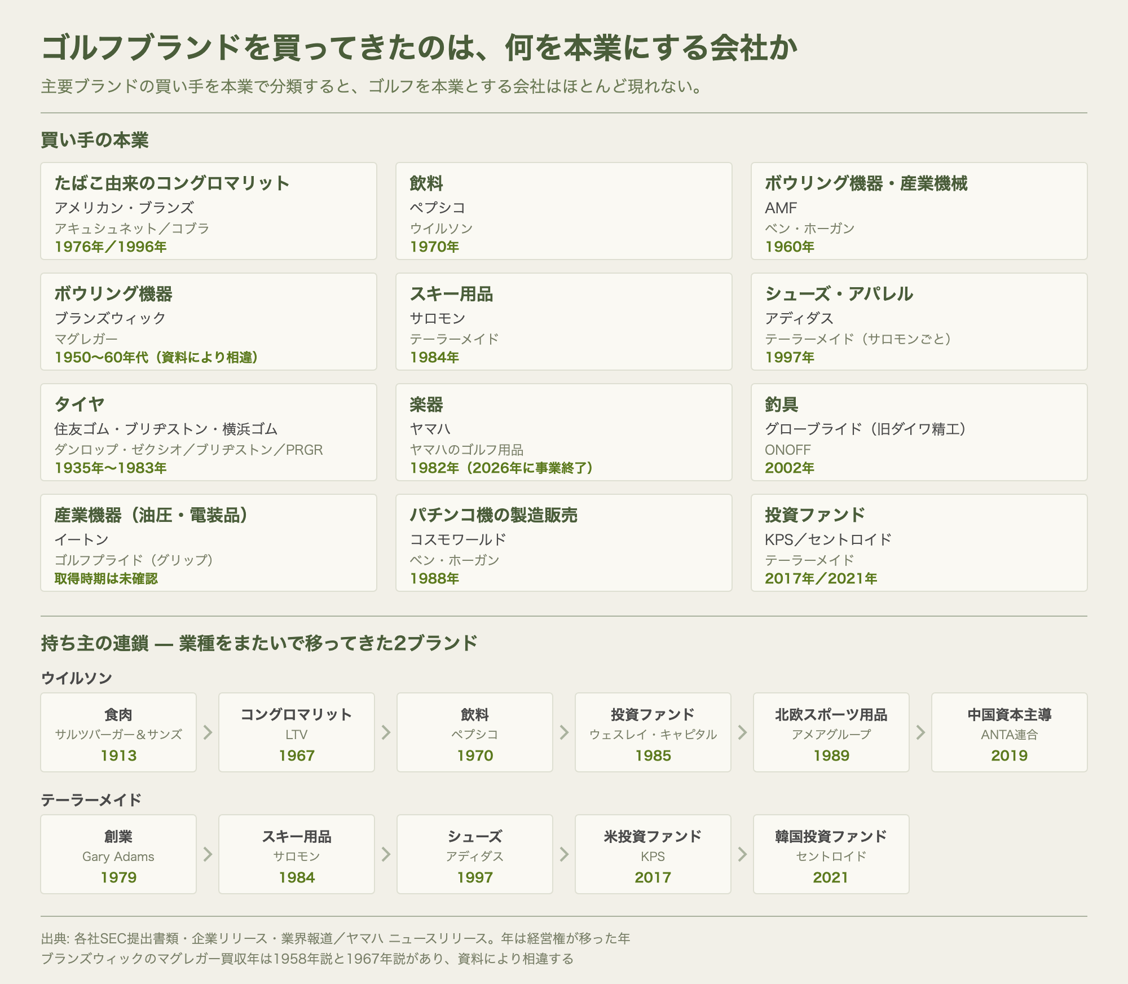The width and height of the screenshot is (1128, 984).
Task: Click the chevron after KPS 2017 step
Action: (742, 854)
